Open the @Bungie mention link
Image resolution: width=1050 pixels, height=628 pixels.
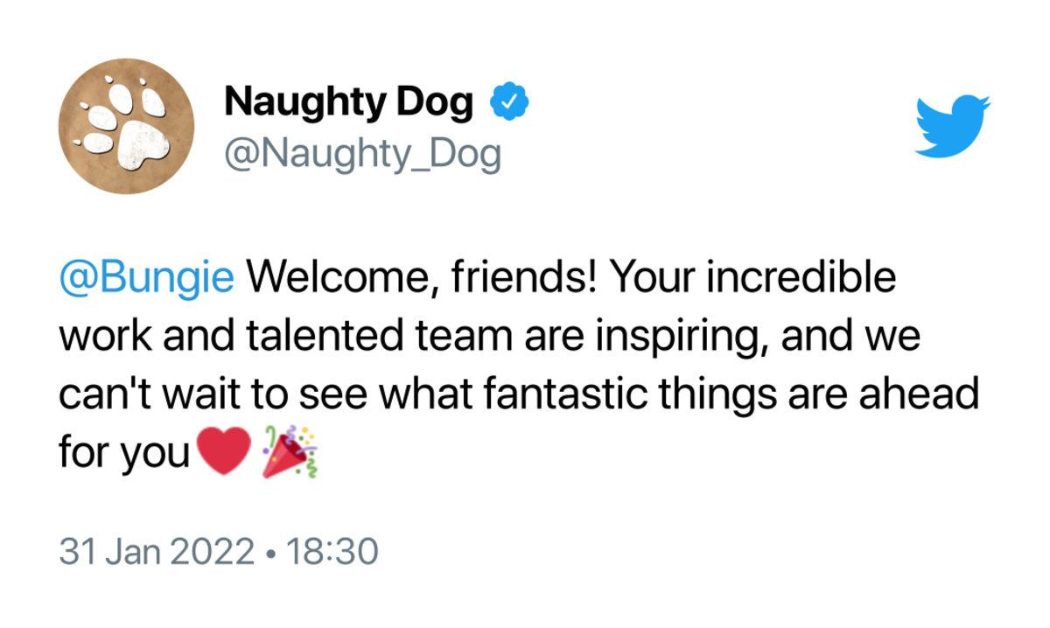click(x=146, y=279)
